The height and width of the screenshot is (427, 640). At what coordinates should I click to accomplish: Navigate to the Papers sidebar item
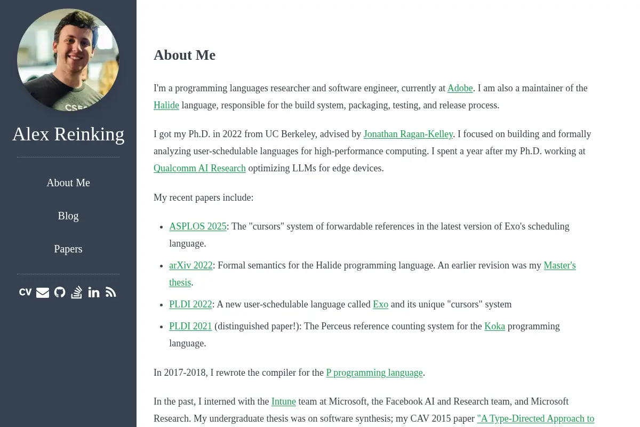[68, 249]
